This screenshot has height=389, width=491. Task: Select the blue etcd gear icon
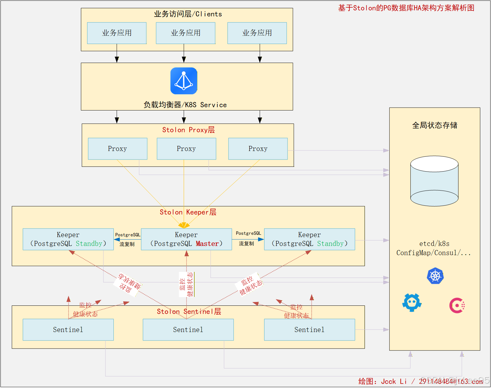point(411,303)
